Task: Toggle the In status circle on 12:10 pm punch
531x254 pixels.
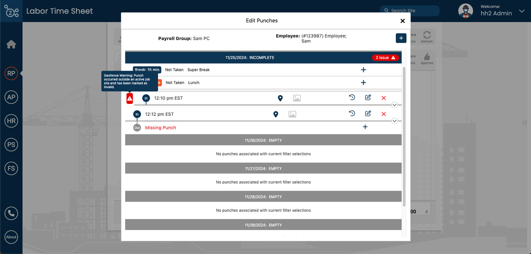Action: click(146, 98)
